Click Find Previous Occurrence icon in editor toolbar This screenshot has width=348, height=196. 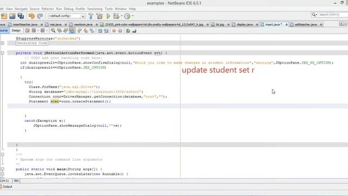(x=59, y=30)
